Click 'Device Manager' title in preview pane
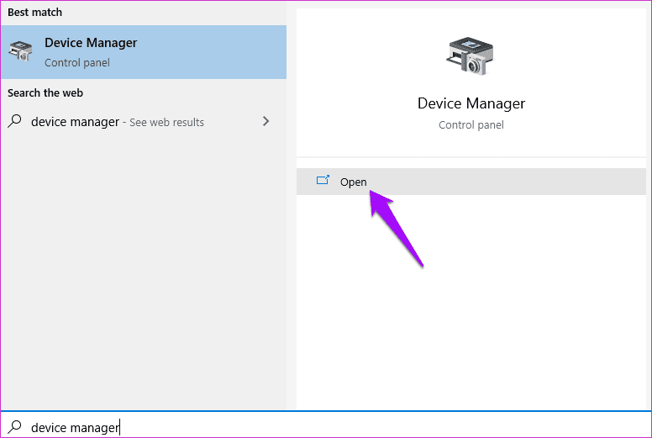 pyautogui.click(x=471, y=103)
